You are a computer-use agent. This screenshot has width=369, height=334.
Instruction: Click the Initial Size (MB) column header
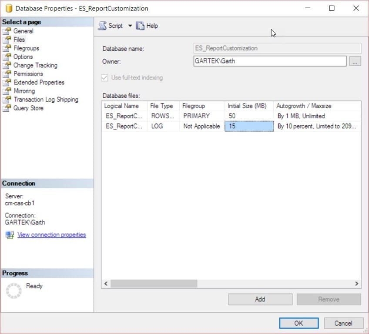249,106
